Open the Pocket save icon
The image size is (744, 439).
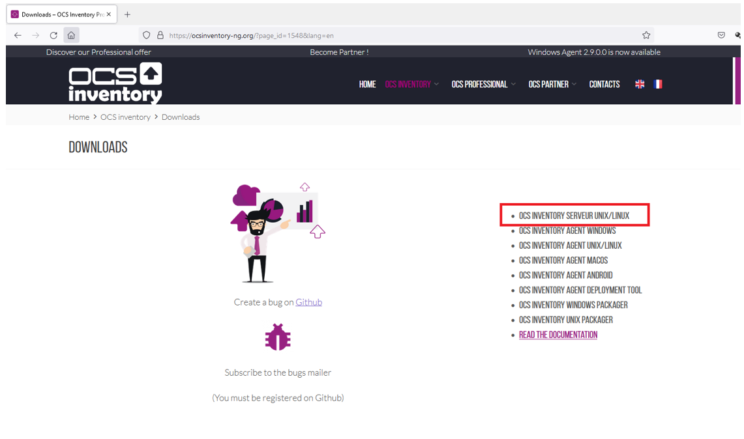click(721, 35)
